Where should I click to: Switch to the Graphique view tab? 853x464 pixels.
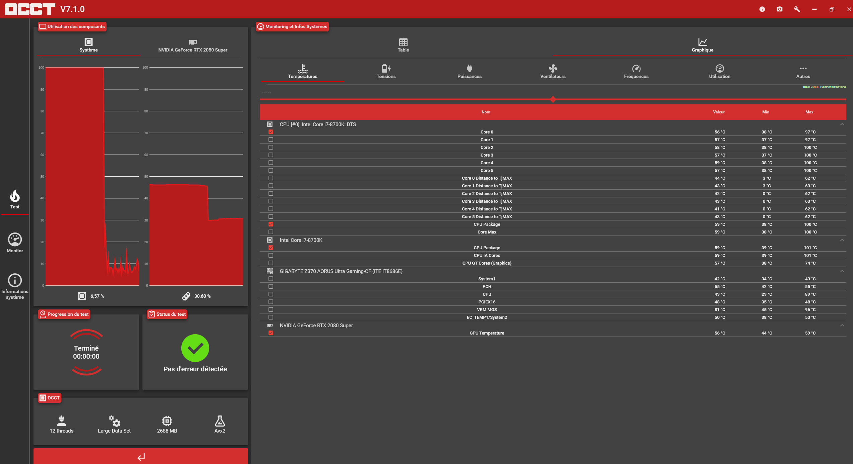coord(703,45)
